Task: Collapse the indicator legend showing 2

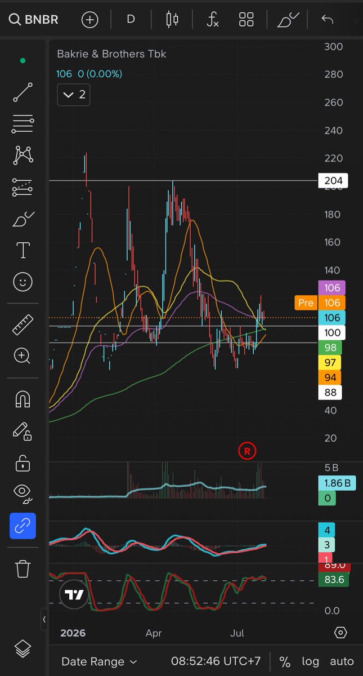Action: (x=74, y=95)
